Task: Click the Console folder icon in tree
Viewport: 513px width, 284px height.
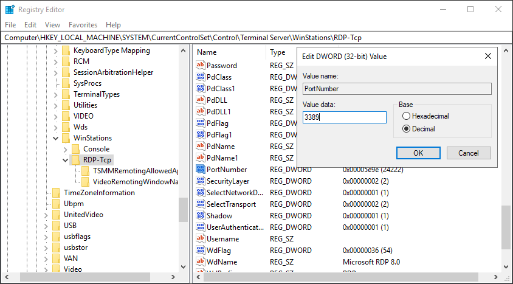Action: point(75,149)
